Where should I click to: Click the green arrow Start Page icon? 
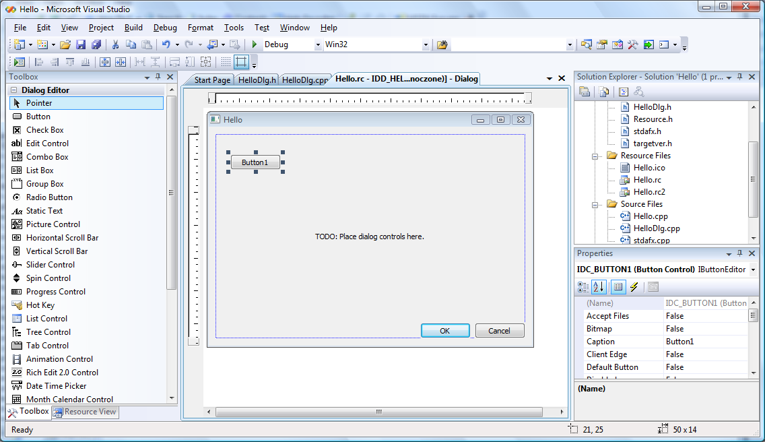point(648,45)
